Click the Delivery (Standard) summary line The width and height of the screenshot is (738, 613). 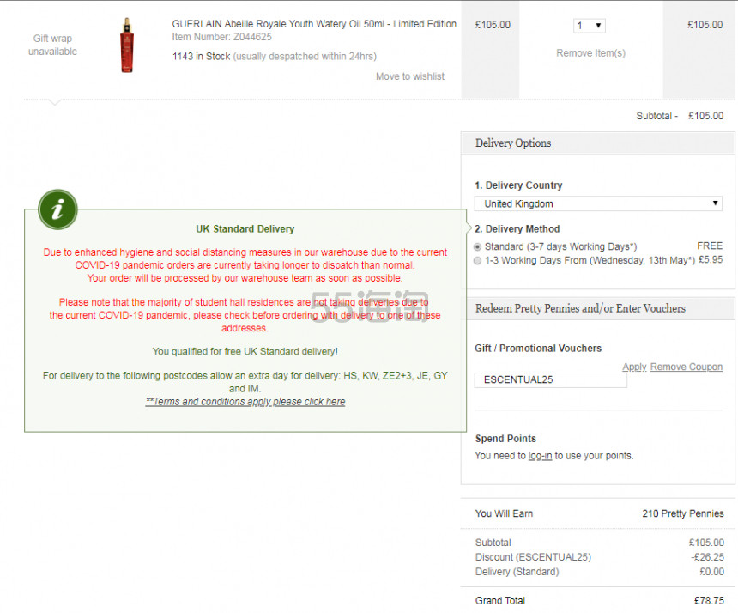599,572
